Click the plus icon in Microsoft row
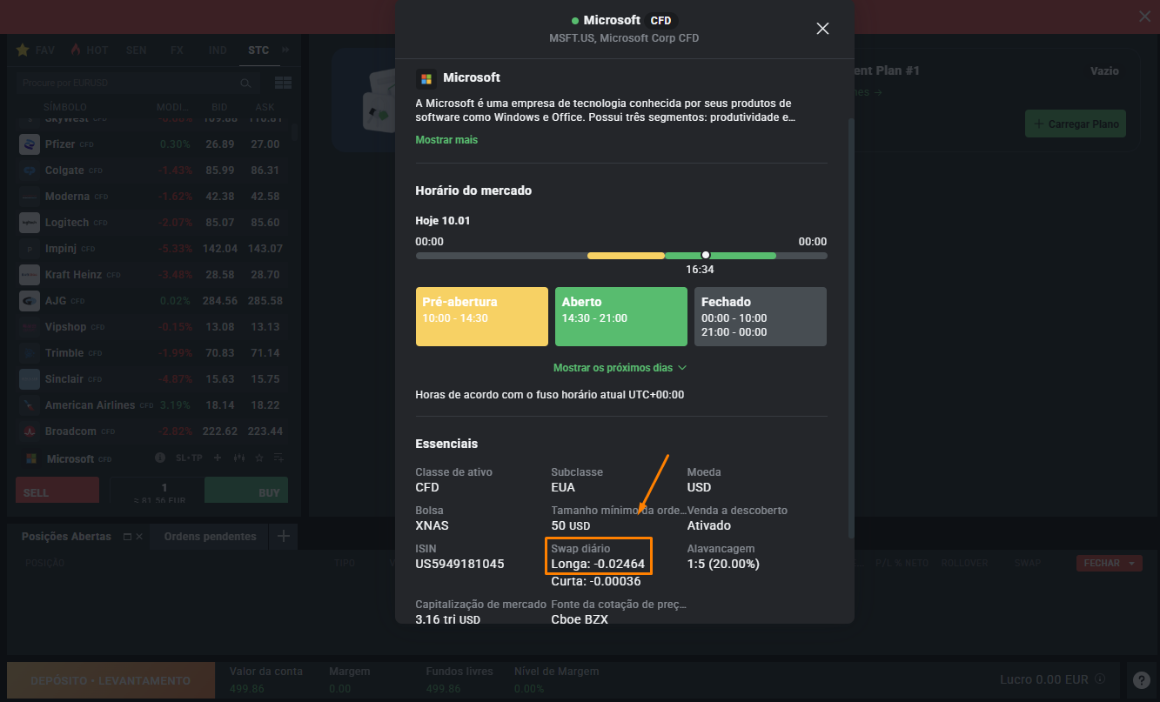This screenshot has width=1160, height=702. pyautogui.click(x=218, y=458)
